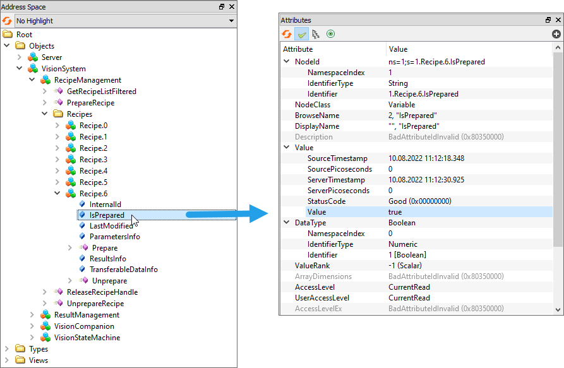Click the Attributes panel refresh icon
The height and width of the screenshot is (368, 564).
coord(287,34)
